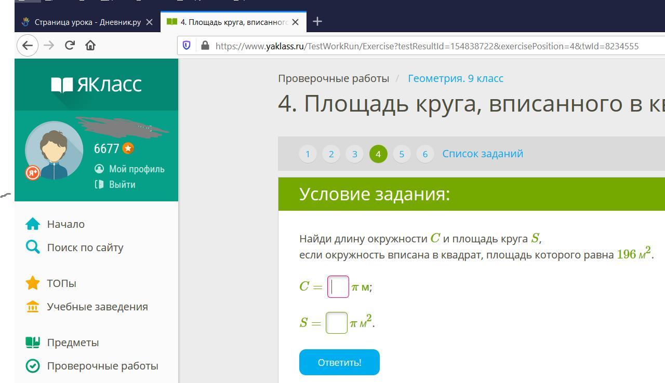
Task: Click the Условие задания: header
Action: pyautogui.click(x=375, y=194)
